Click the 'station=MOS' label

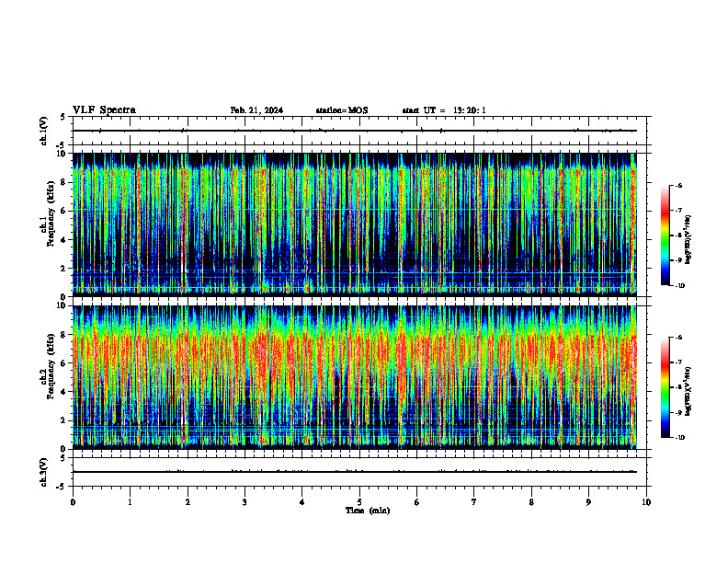(x=342, y=110)
